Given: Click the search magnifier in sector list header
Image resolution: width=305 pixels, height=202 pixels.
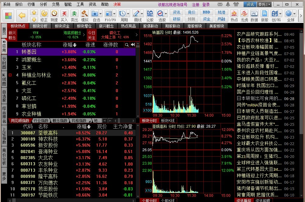Looking at the screenshot, I should click(126, 45).
